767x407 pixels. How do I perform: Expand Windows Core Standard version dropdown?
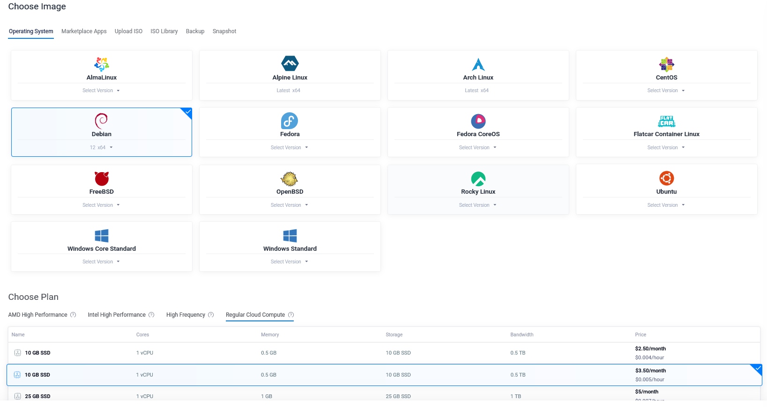[101, 262]
